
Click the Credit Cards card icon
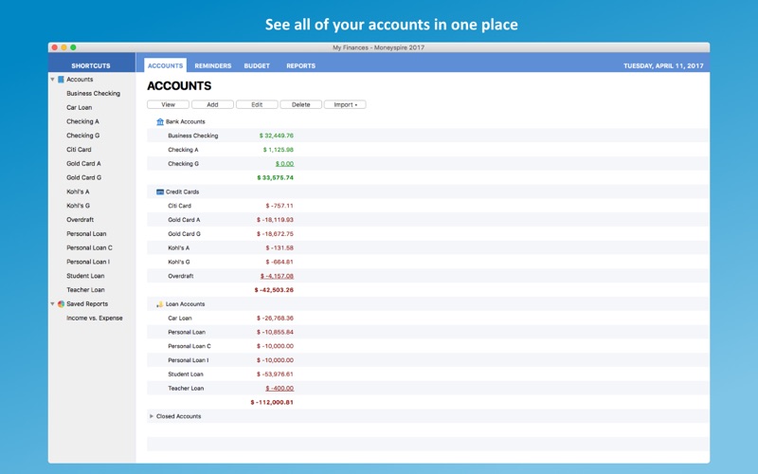coord(160,192)
